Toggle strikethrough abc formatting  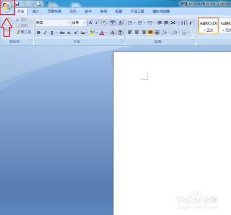(62, 33)
